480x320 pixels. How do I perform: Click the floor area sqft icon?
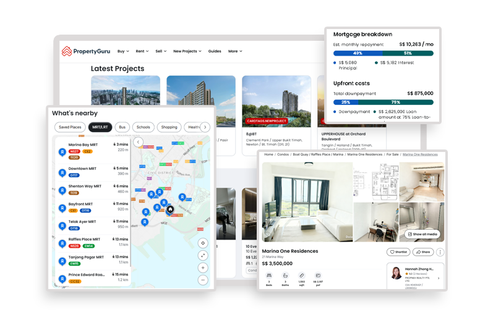[x=301, y=276]
